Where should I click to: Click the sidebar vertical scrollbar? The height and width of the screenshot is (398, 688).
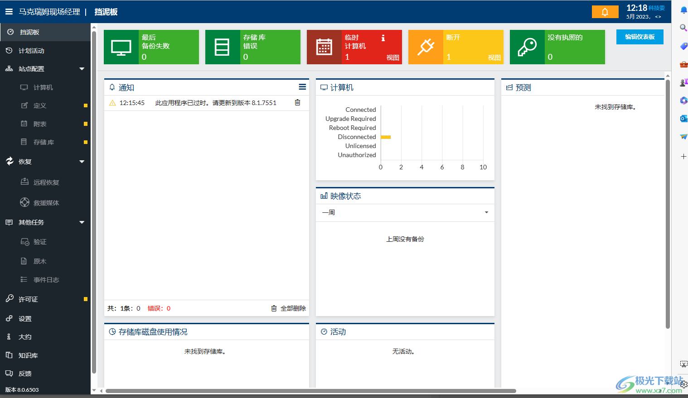pos(94,201)
